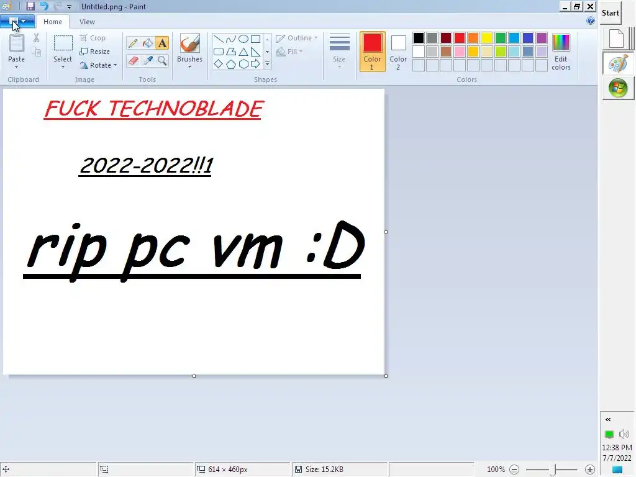Pick the black color swatch
The height and width of the screenshot is (477, 636).
tap(419, 38)
